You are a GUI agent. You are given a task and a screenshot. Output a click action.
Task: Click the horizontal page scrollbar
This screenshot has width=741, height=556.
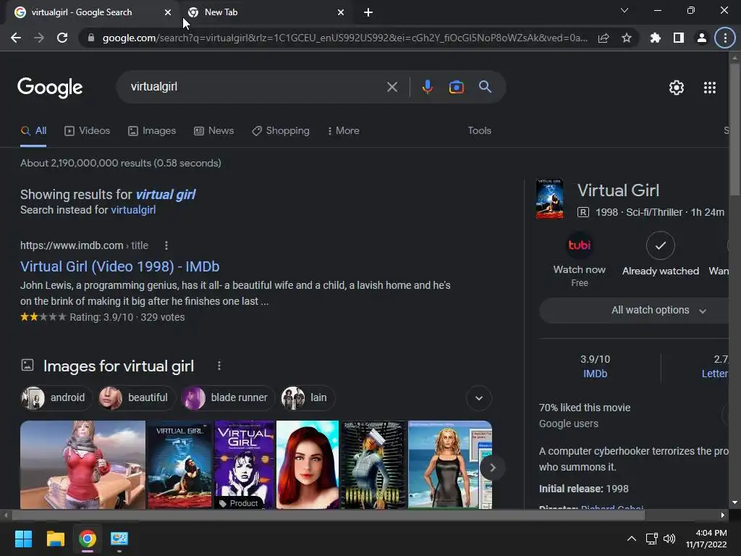pos(328,515)
